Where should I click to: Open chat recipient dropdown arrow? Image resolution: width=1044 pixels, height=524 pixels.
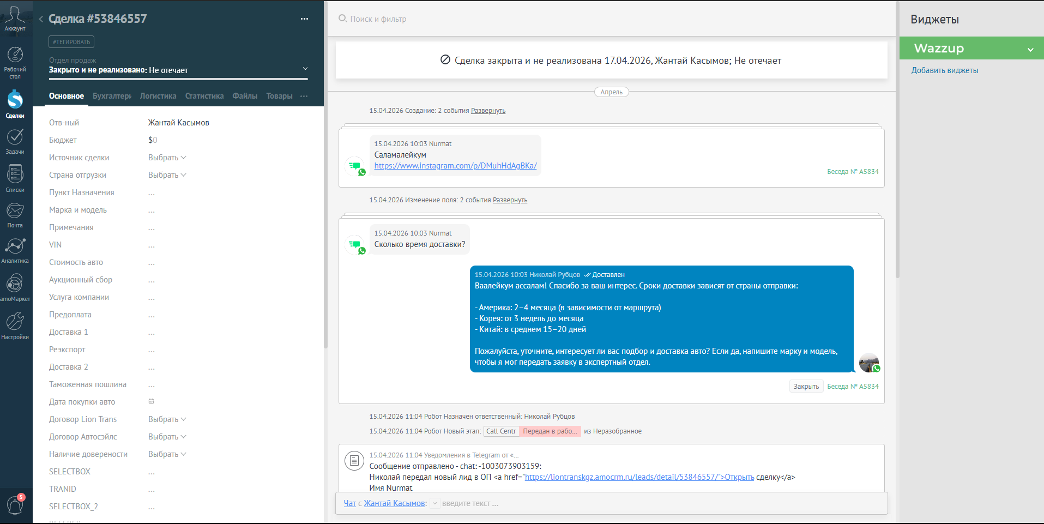point(435,503)
